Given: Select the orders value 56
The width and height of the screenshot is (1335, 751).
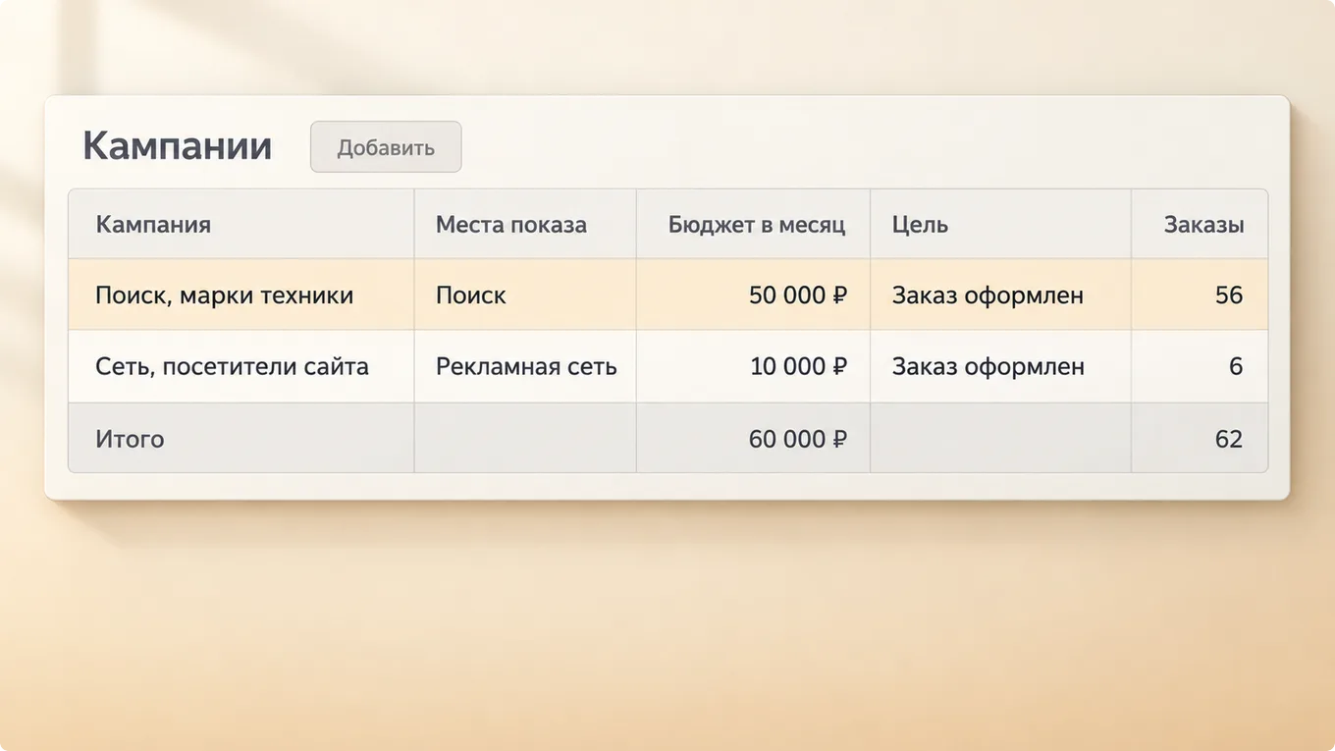Looking at the screenshot, I should [x=1229, y=295].
